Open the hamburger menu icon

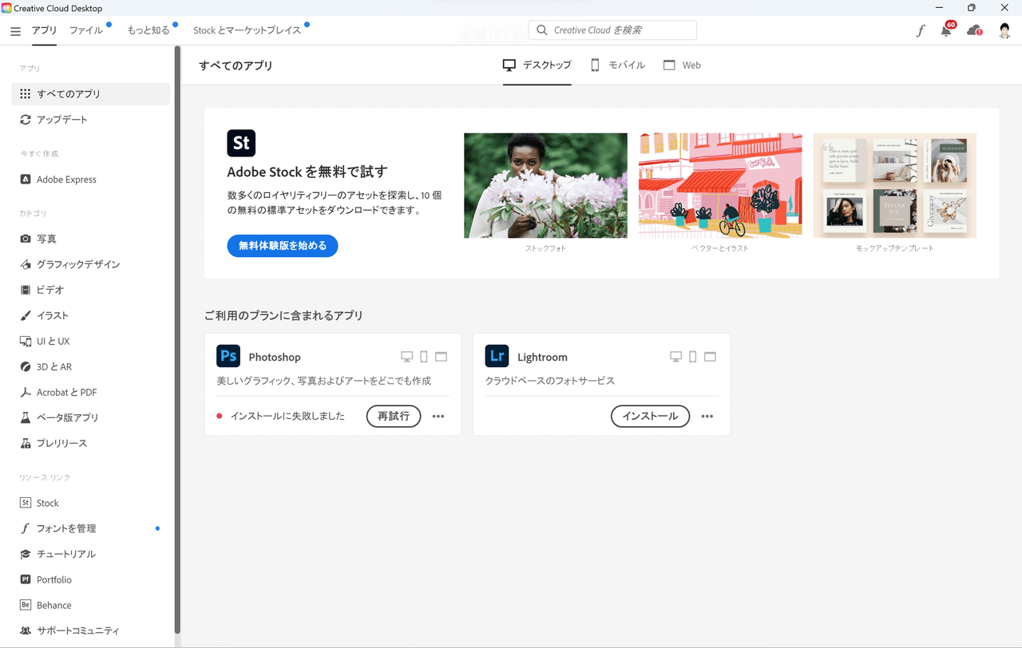pos(15,31)
